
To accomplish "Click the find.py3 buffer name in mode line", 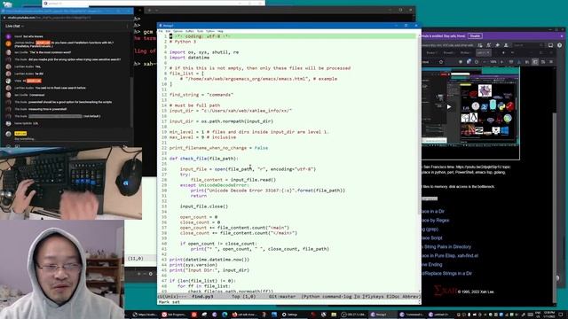I will (x=202, y=297).
